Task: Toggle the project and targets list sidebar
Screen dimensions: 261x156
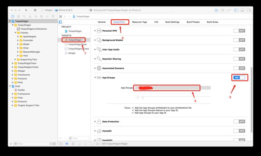Action: pos(60,22)
